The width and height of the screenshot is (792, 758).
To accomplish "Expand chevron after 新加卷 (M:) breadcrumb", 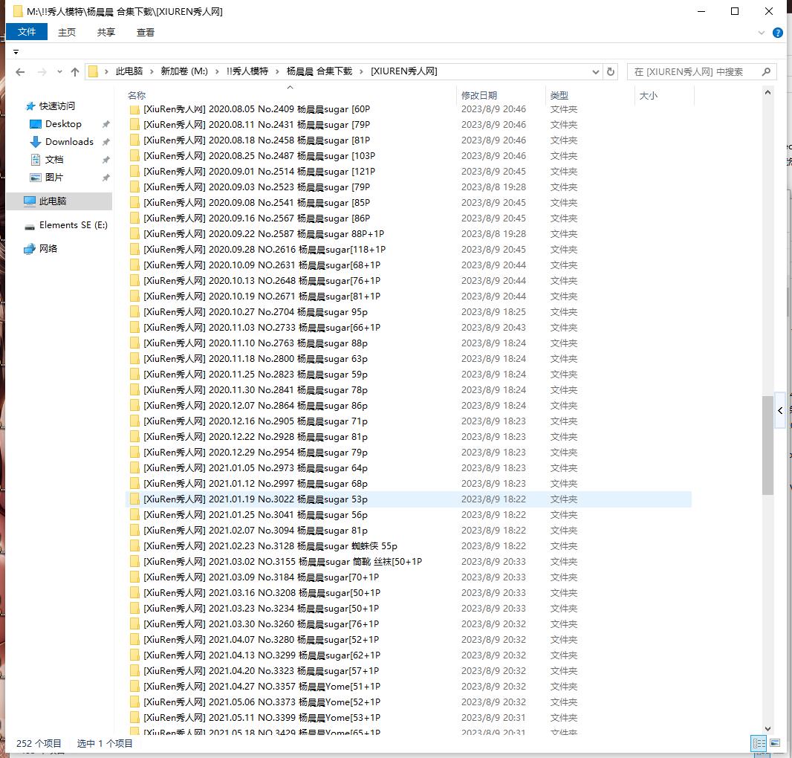I will pyautogui.click(x=217, y=72).
